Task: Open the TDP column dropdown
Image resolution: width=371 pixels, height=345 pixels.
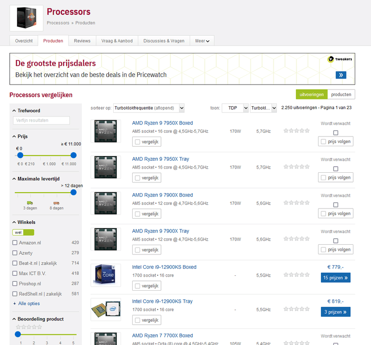Action: coord(235,108)
